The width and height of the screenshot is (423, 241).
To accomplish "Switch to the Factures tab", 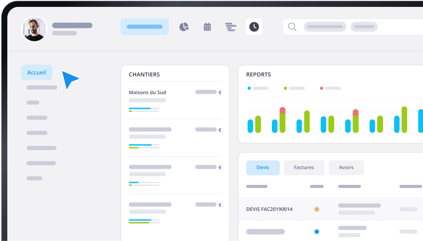I will 304,167.
